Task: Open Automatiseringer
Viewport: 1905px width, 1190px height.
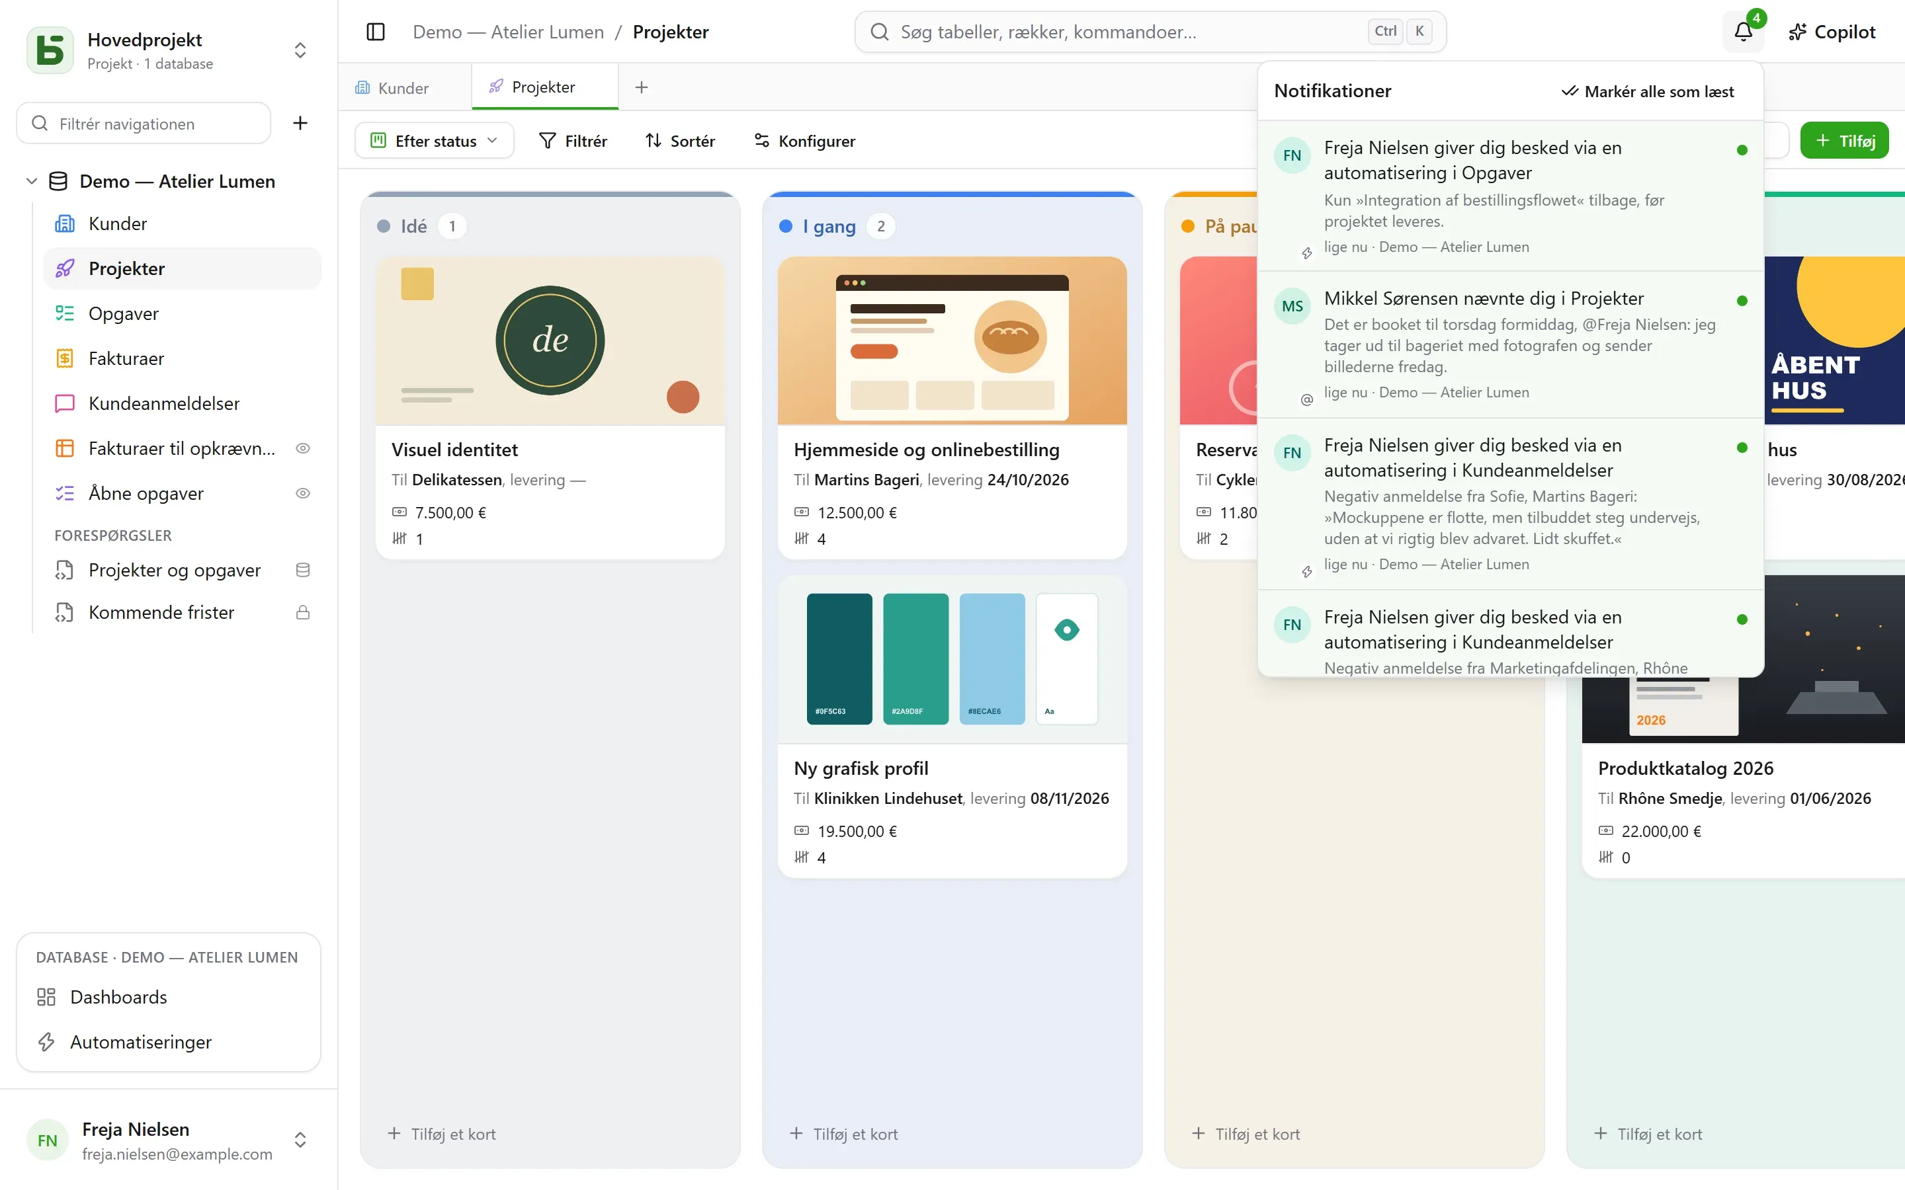Action: (169, 1041)
